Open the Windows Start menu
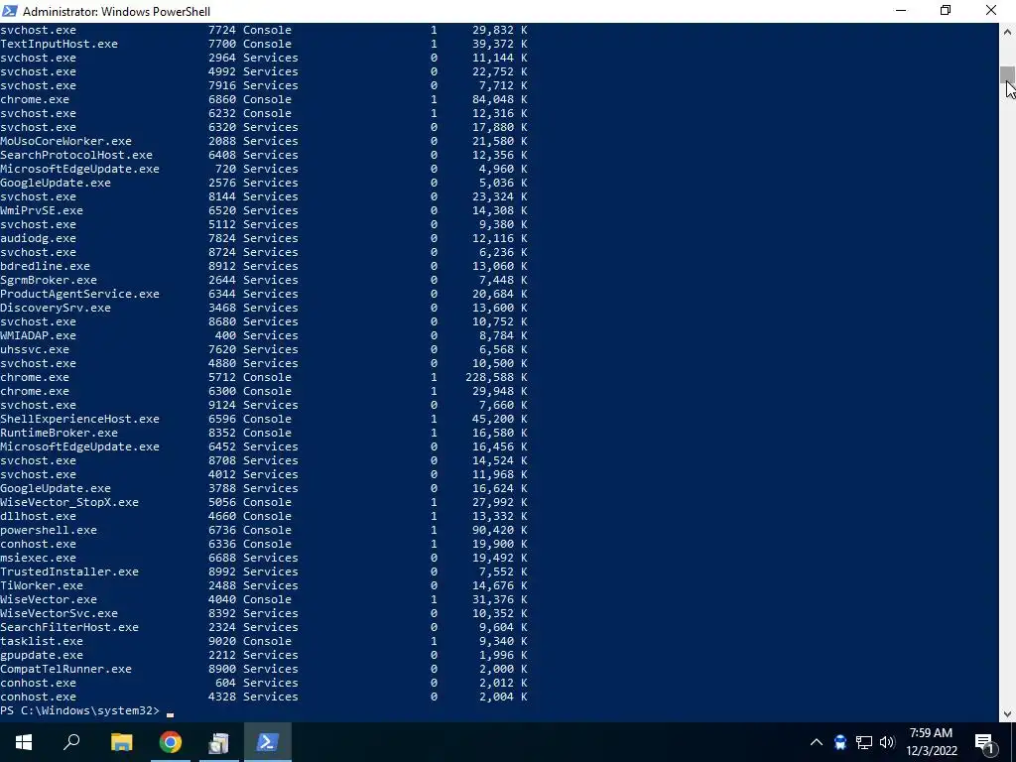Viewport: 1016px width, 762px height. pyautogui.click(x=24, y=742)
